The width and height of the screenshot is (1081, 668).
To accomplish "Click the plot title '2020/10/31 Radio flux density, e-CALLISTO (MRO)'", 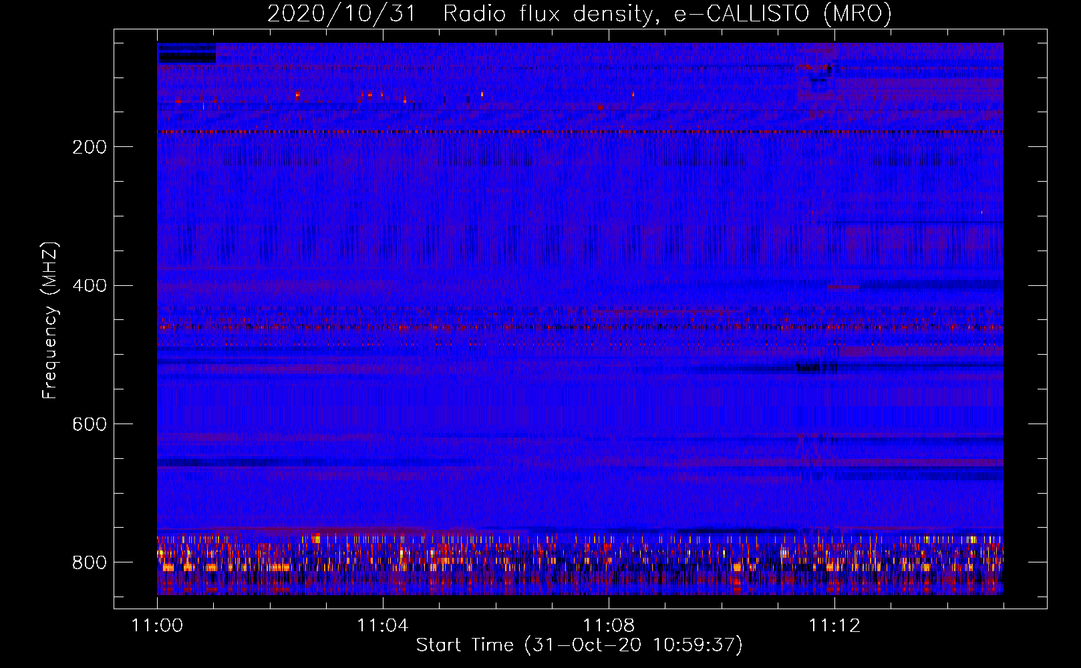I will [579, 13].
